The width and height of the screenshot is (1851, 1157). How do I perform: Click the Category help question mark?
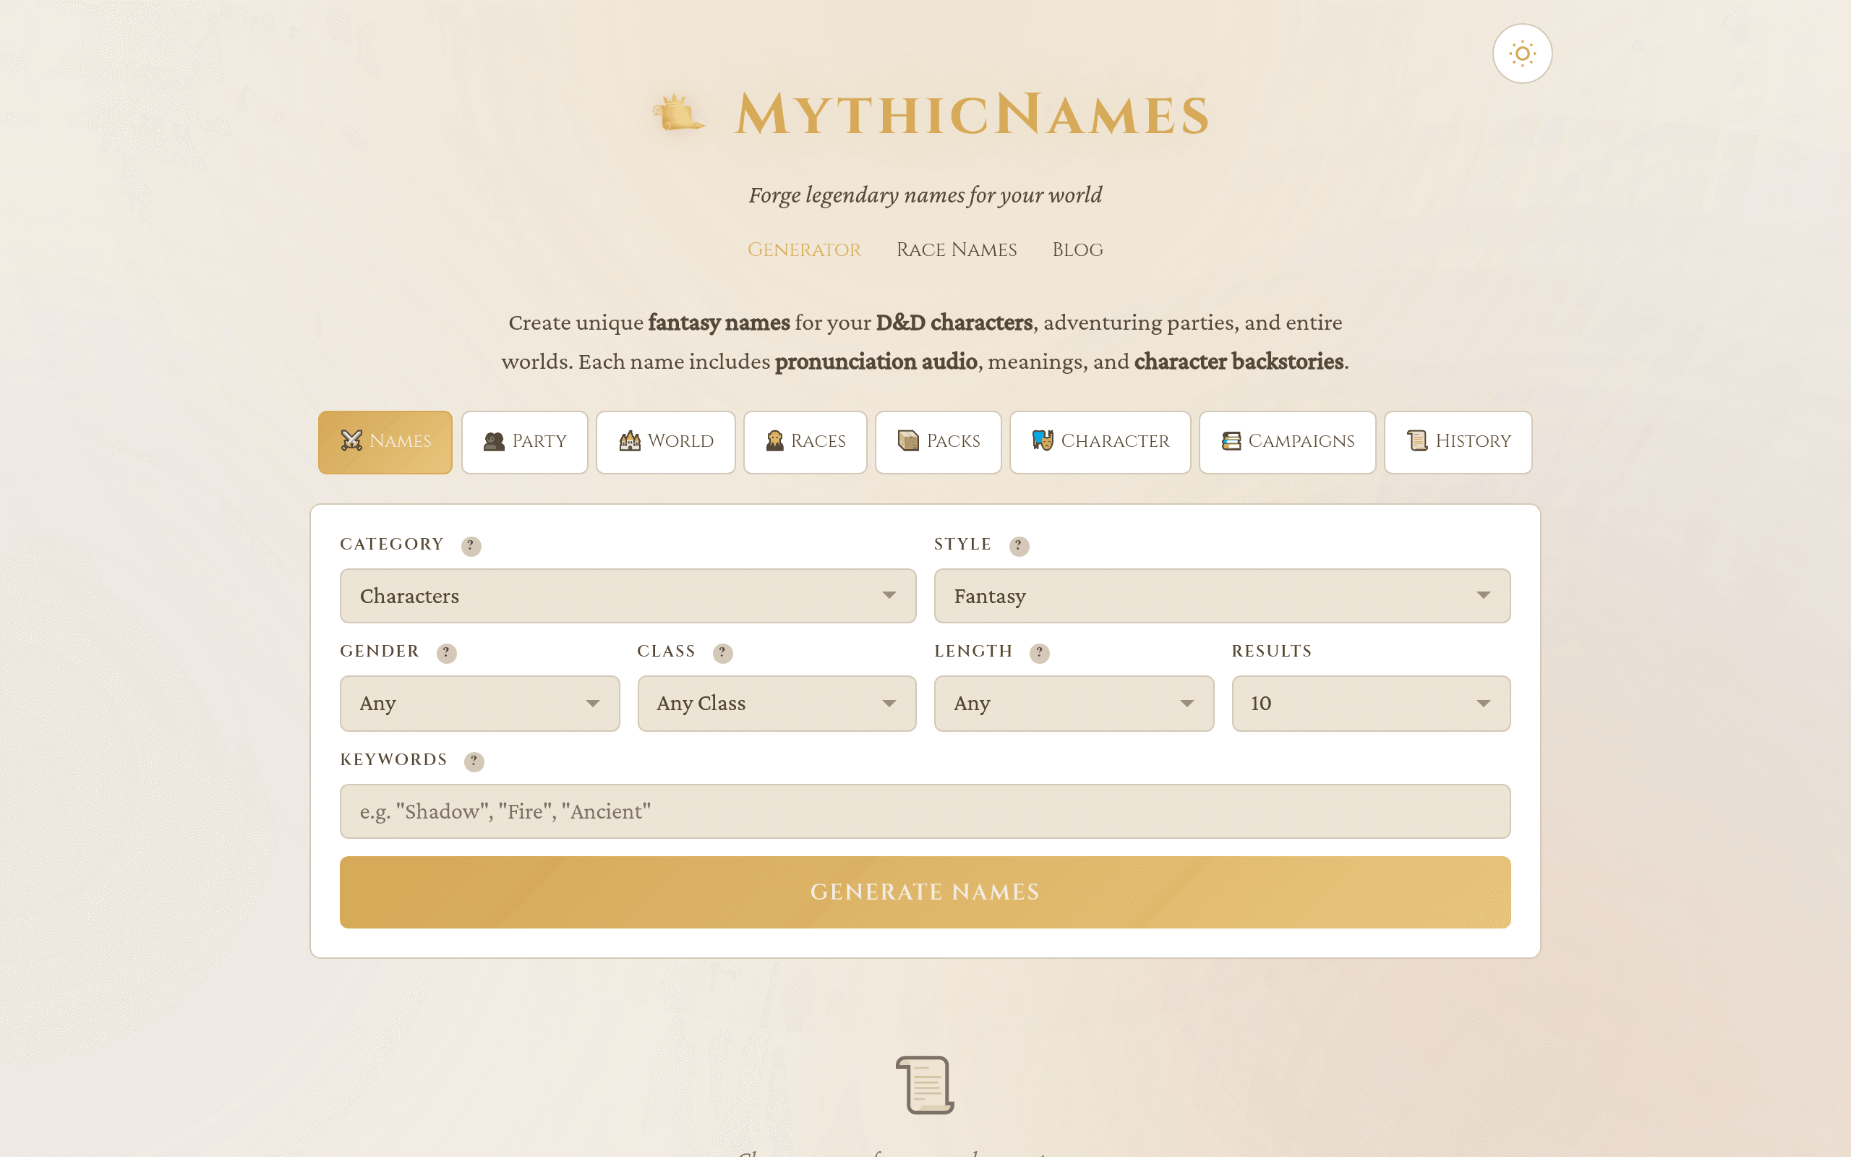(x=471, y=547)
